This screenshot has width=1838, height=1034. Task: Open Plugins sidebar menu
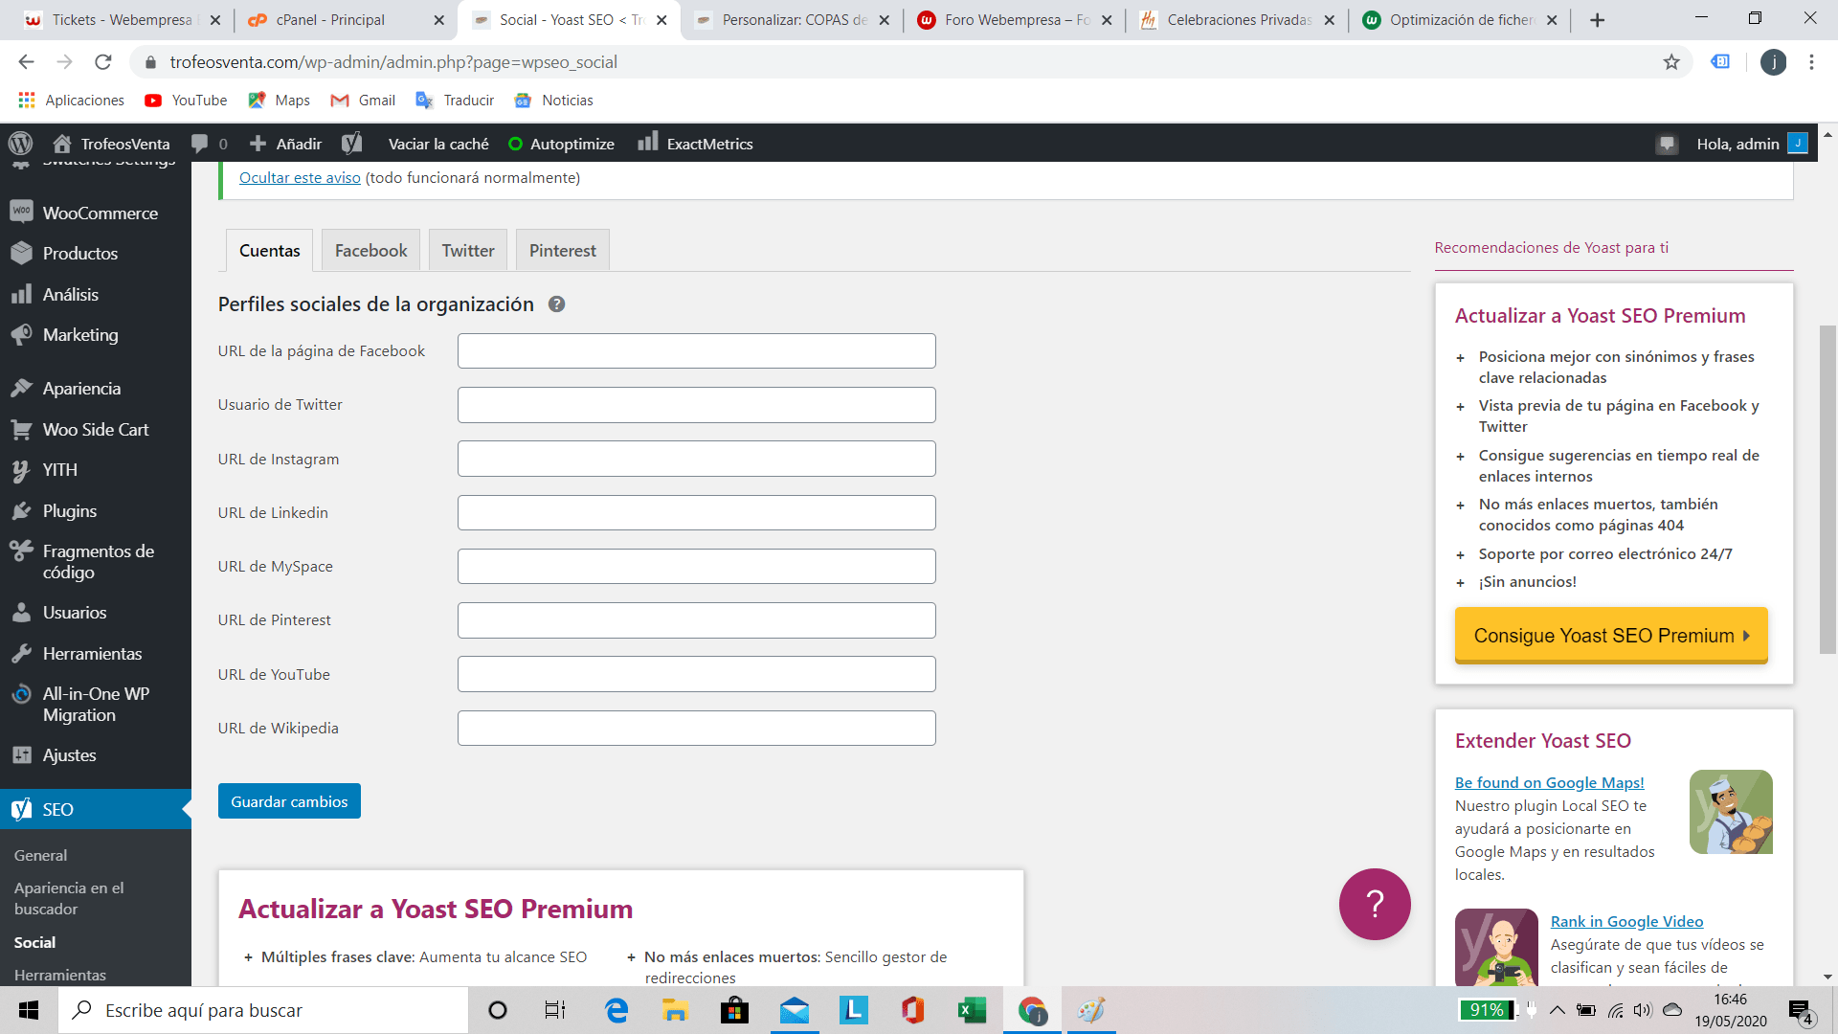click(x=96, y=511)
